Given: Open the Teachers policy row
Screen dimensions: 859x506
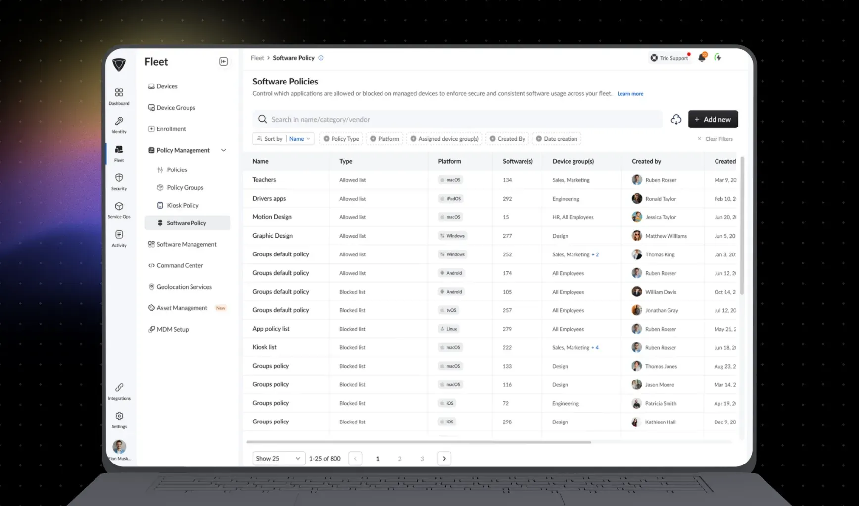Looking at the screenshot, I should coord(490,180).
